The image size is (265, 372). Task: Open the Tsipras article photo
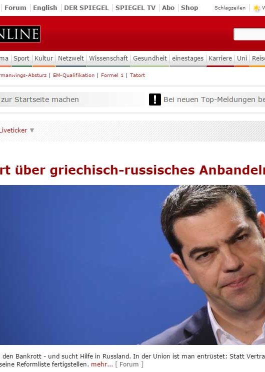point(132,265)
